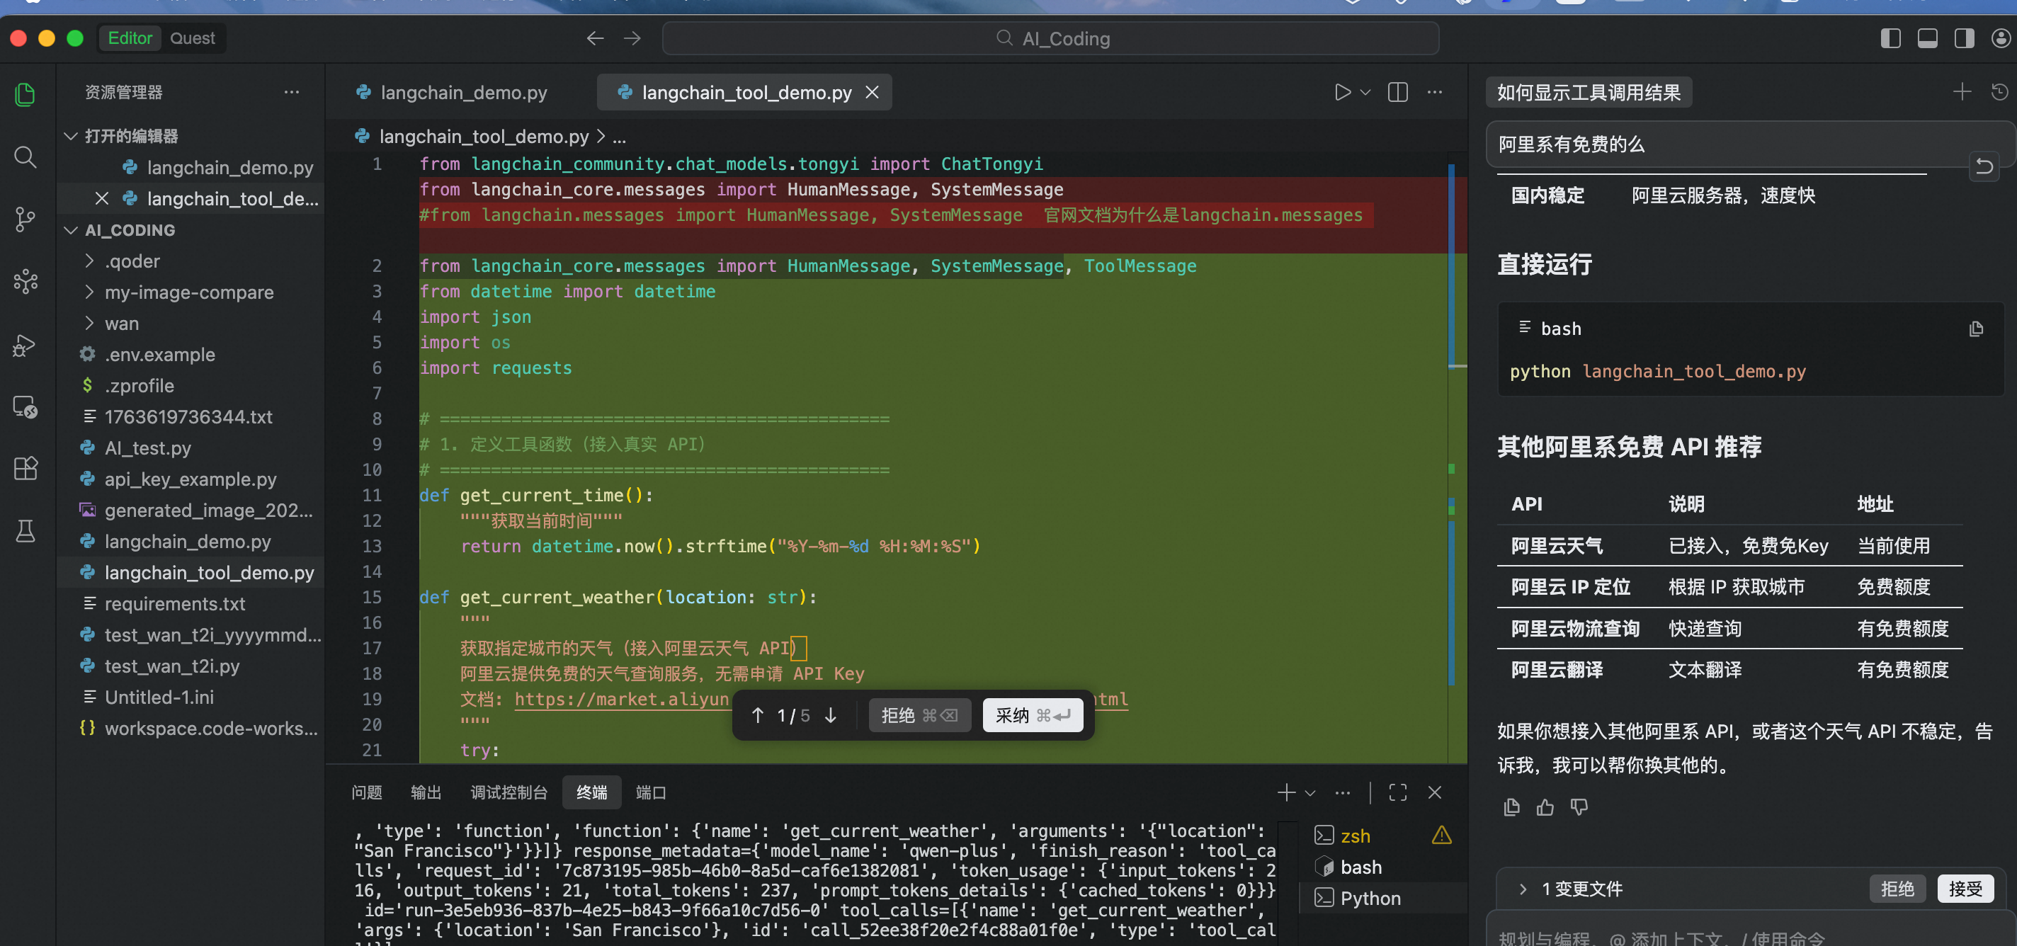Copy the bash code block

(1975, 329)
